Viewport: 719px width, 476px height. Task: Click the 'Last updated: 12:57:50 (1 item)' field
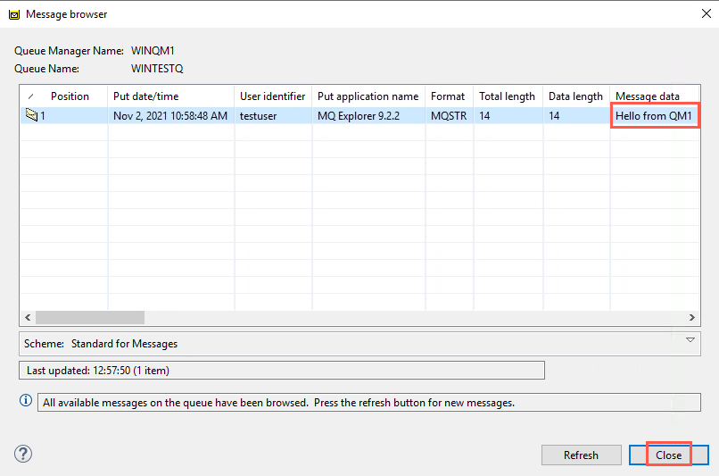[282, 371]
